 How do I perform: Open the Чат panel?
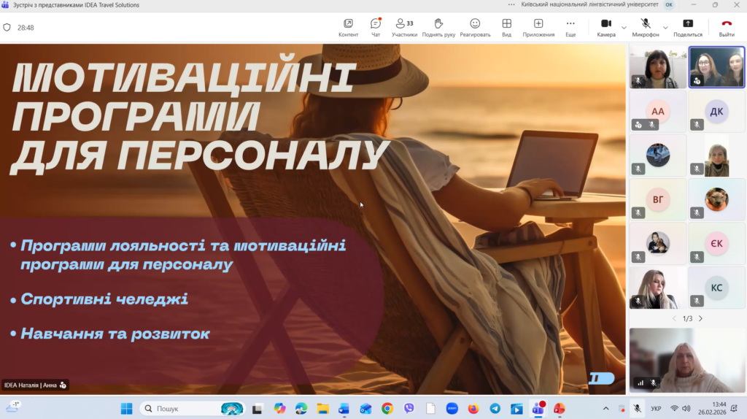coord(375,27)
